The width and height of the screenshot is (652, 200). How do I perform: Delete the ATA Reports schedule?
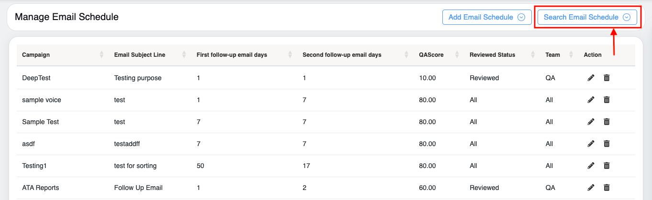[607, 188]
